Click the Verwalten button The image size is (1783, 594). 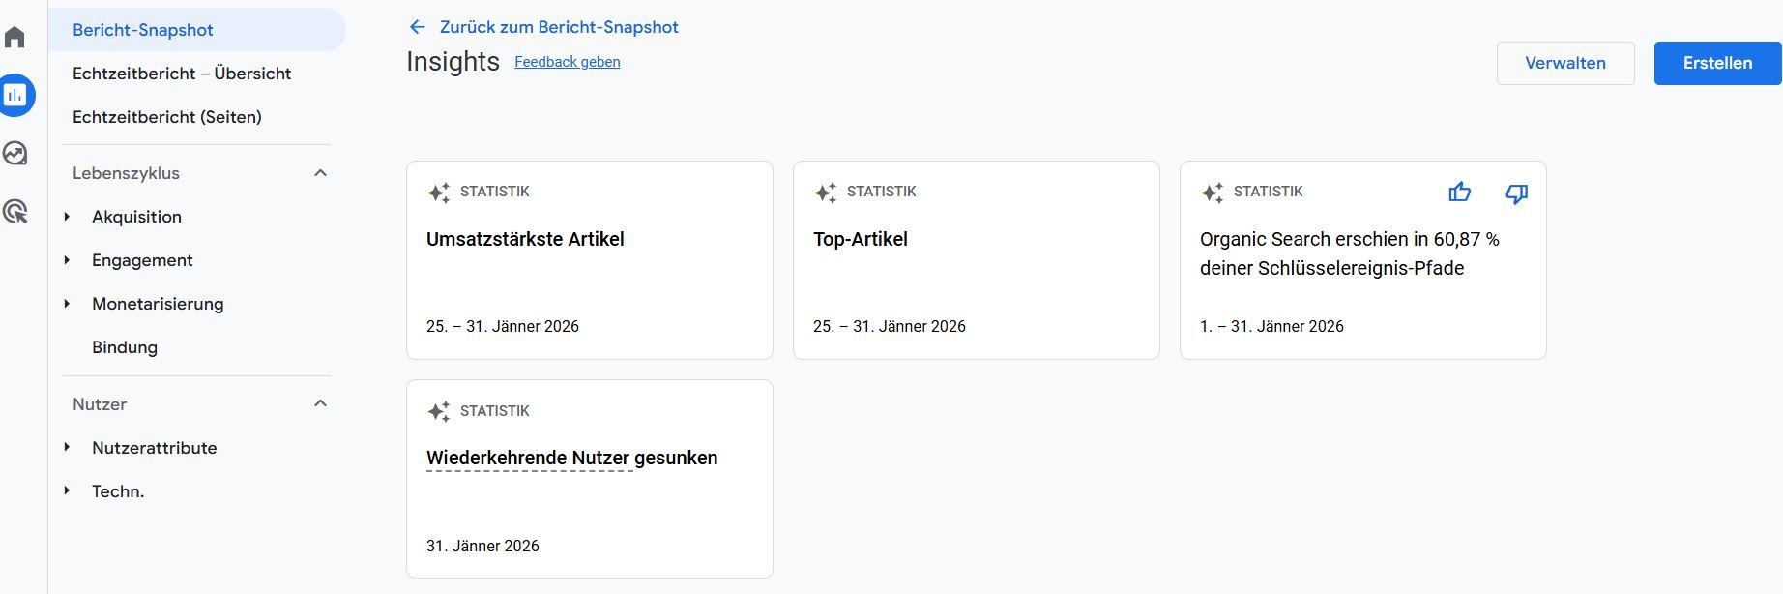coord(1565,63)
